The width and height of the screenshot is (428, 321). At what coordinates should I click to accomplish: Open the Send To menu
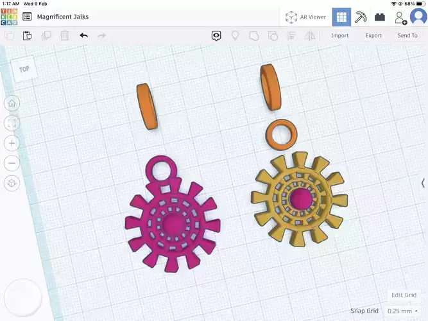click(x=407, y=35)
